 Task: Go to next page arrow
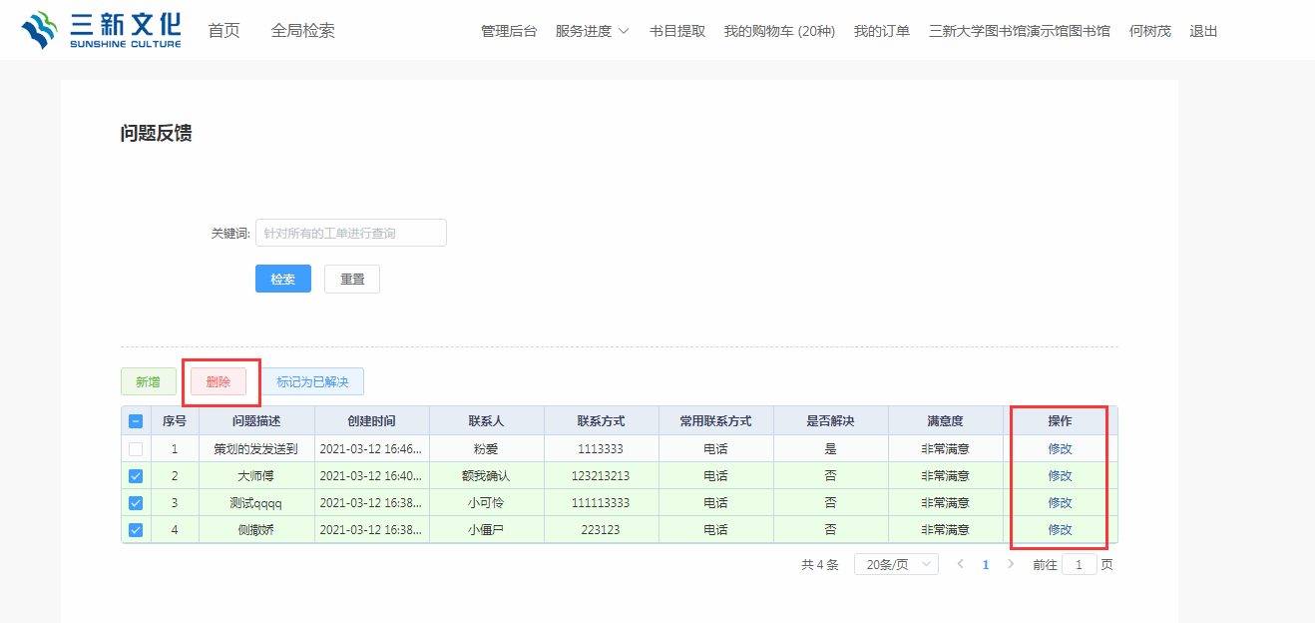tap(1011, 564)
